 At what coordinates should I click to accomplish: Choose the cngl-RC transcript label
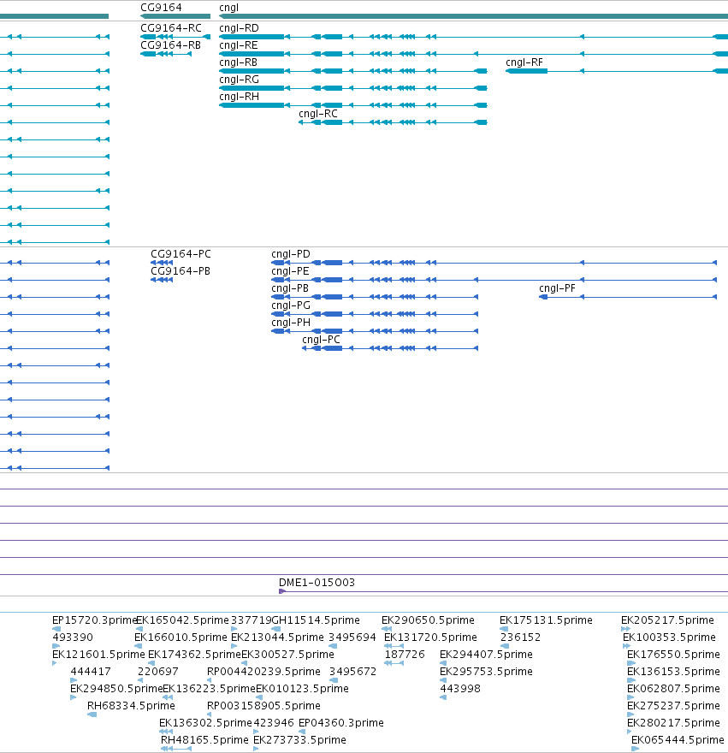(x=318, y=114)
